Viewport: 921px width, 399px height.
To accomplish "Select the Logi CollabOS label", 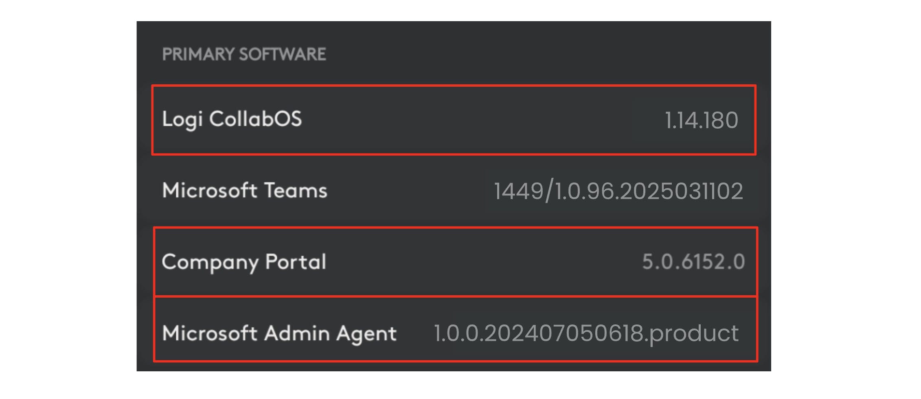I will click(x=232, y=119).
